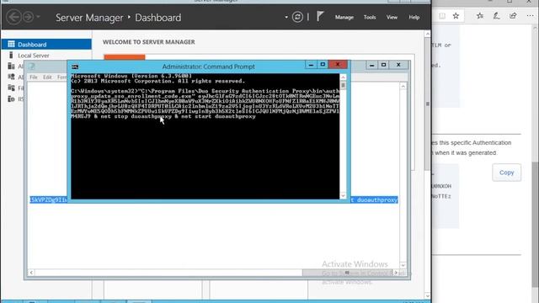Click the Command Prompt scrollbar thumb
Screen dimensions: 539x303
point(343,85)
